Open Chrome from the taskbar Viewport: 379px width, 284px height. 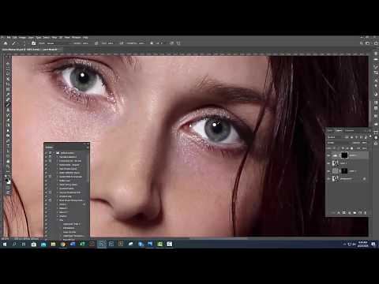tap(62, 245)
